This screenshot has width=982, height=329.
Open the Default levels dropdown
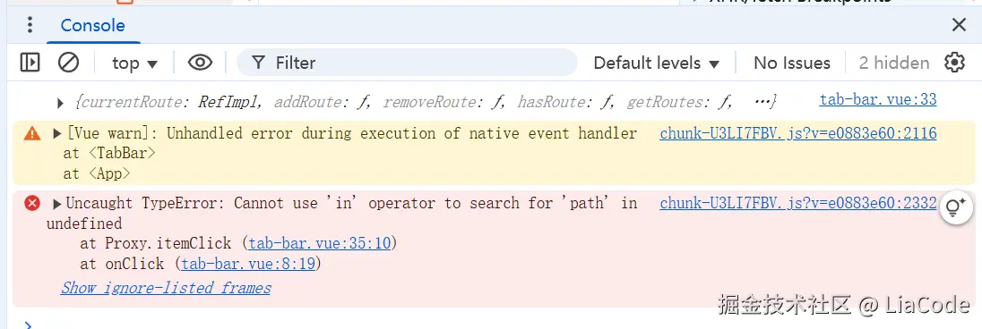[656, 63]
